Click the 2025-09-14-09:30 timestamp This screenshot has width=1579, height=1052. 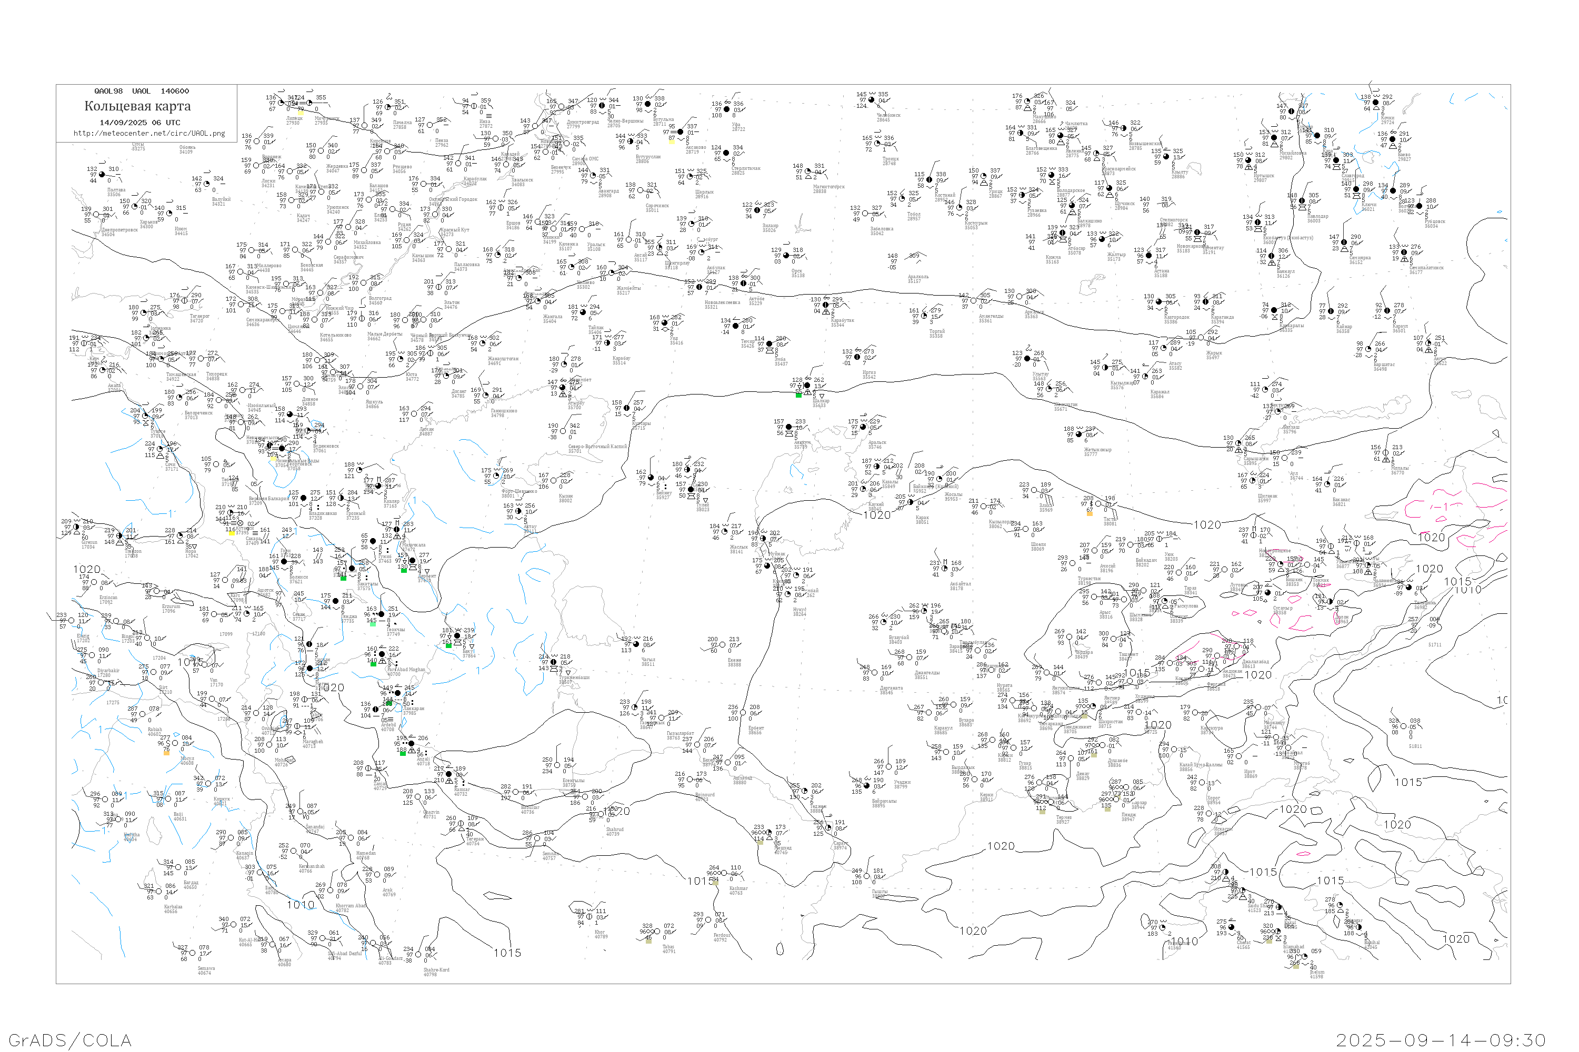click(x=1441, y=1040)
